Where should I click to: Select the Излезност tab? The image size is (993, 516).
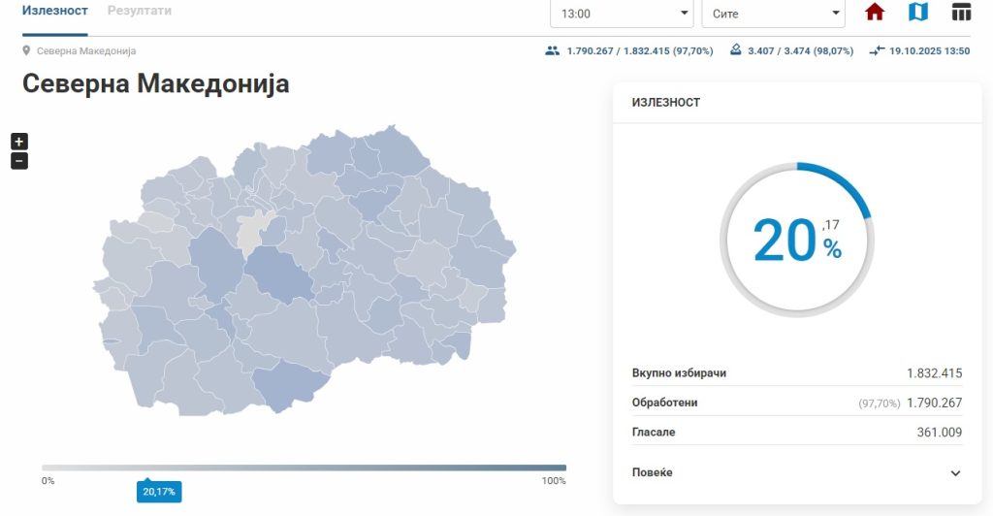pos(55,11)
